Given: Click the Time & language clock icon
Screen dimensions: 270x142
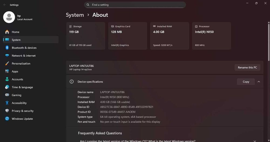Looking at the screenshot, I should click(7, 87).
